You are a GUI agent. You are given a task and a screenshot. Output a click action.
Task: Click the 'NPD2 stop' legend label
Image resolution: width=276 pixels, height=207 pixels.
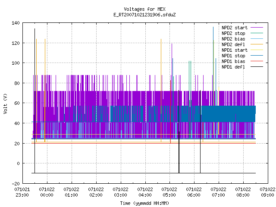(233, 33)
